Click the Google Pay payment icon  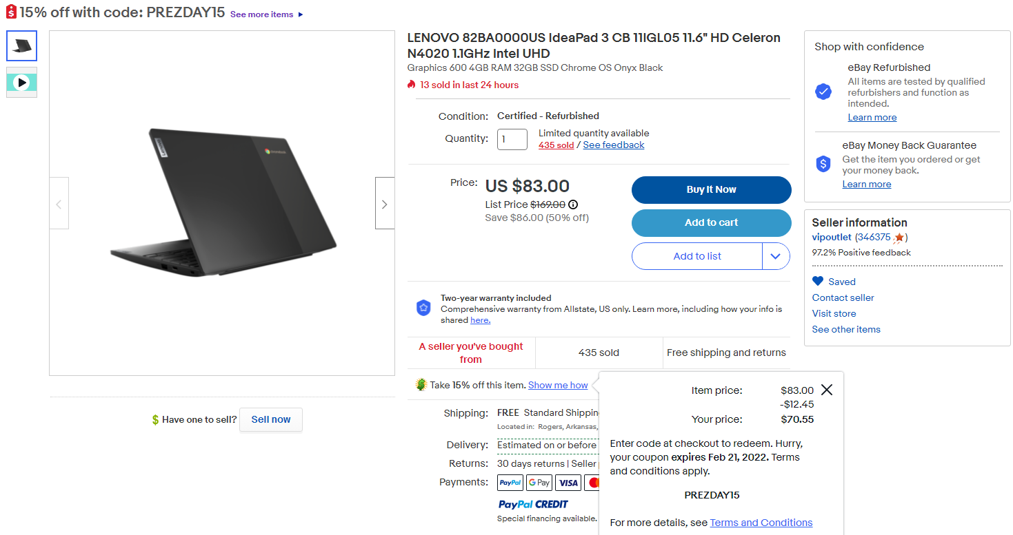[x=539, y=483]
